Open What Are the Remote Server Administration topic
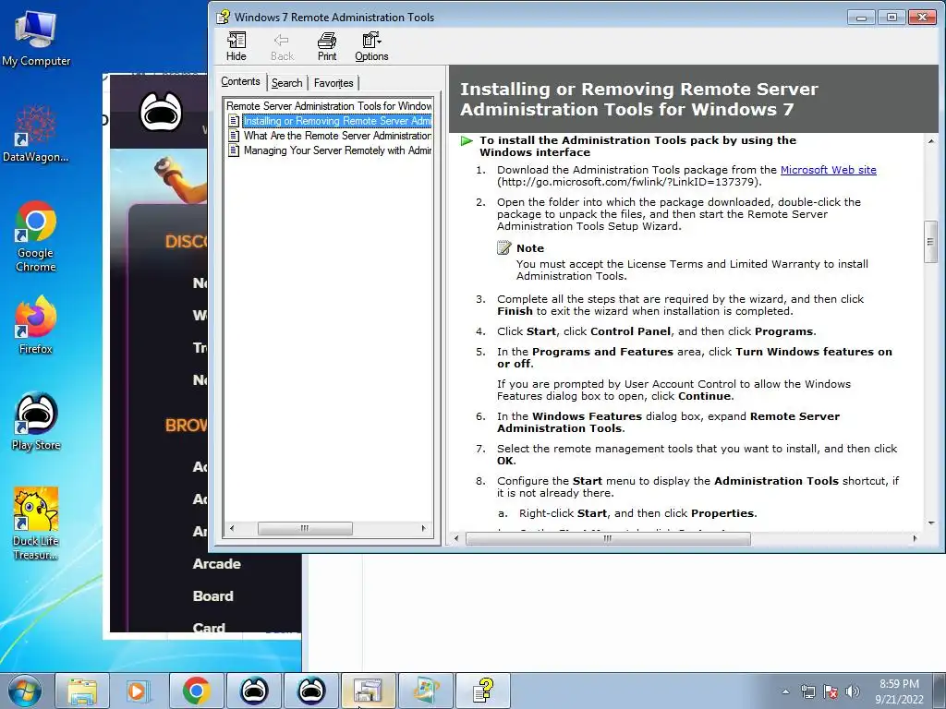This screenshot has height=709, width=946. pos(336,136)
